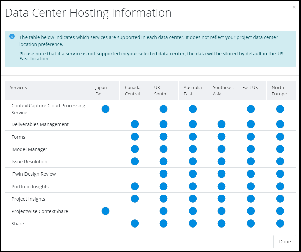
Task: Click Forms dot under Canada Central
Action: pos(135,137)
